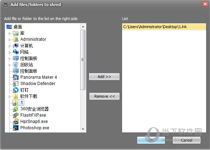This screenshot has width=210, height=150.
Task: Click the tree vertical scrollbar thumb
Action: click(x=83, y=60)
